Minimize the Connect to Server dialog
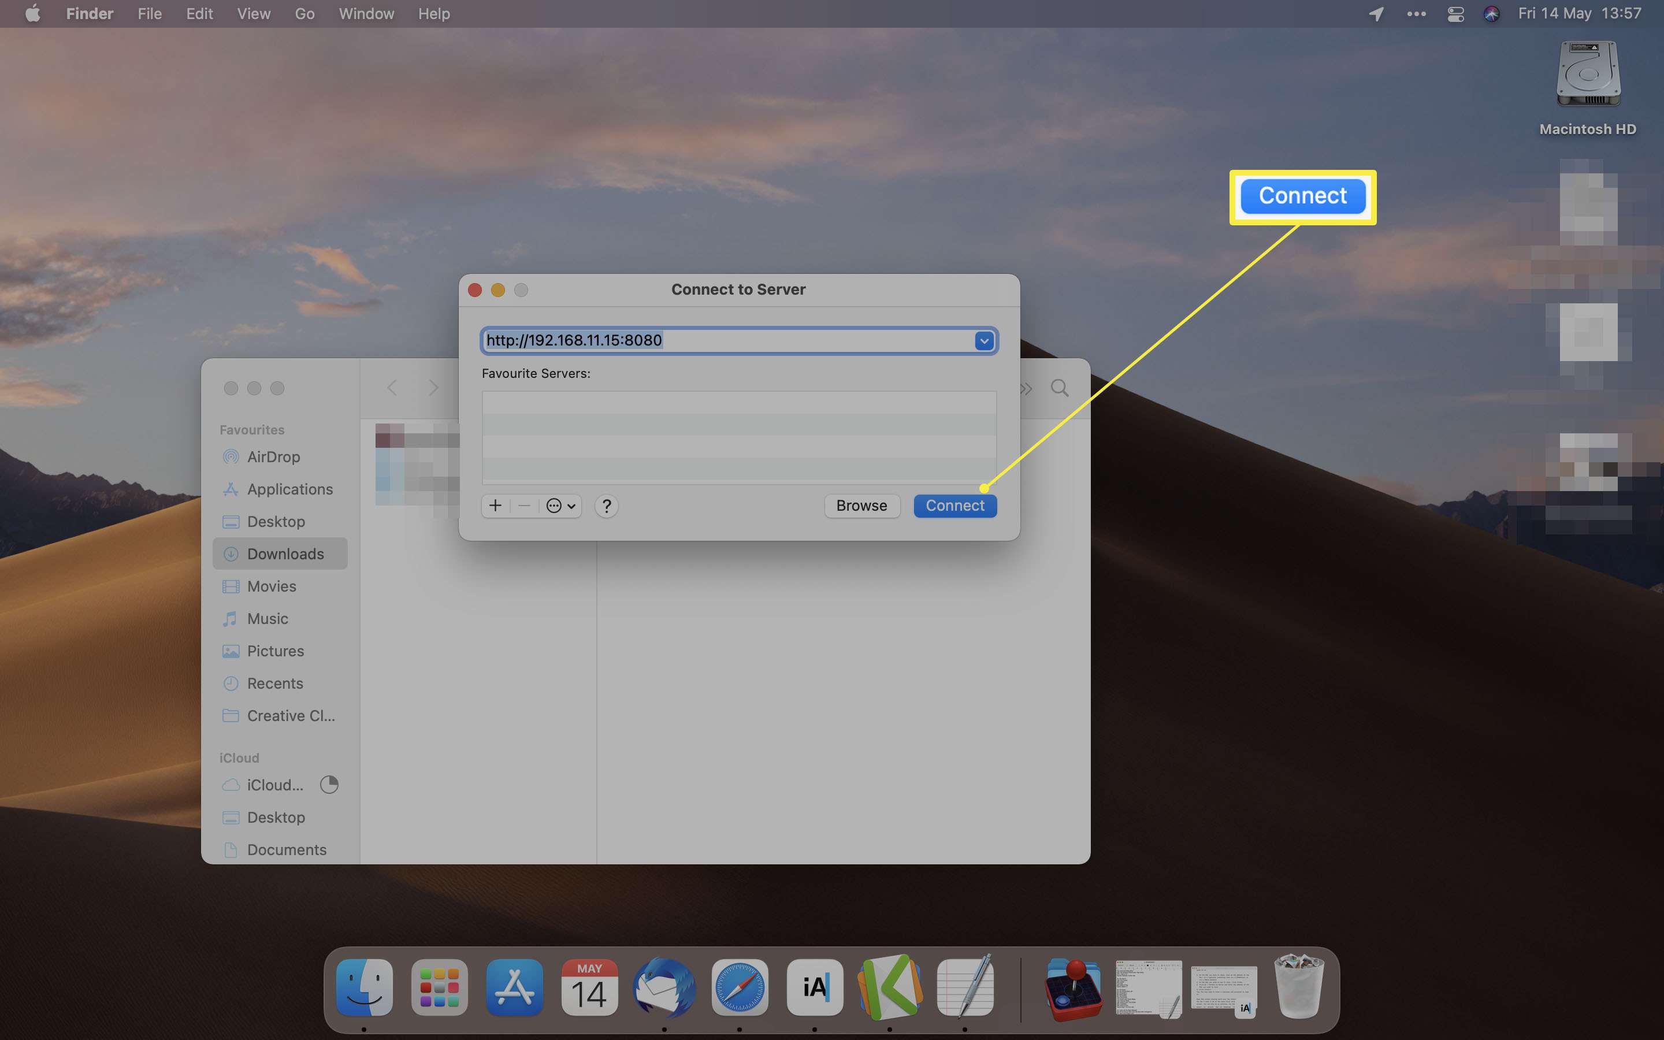The width and height of the screenshot is (1664, 1040). (x=498, y=289)
